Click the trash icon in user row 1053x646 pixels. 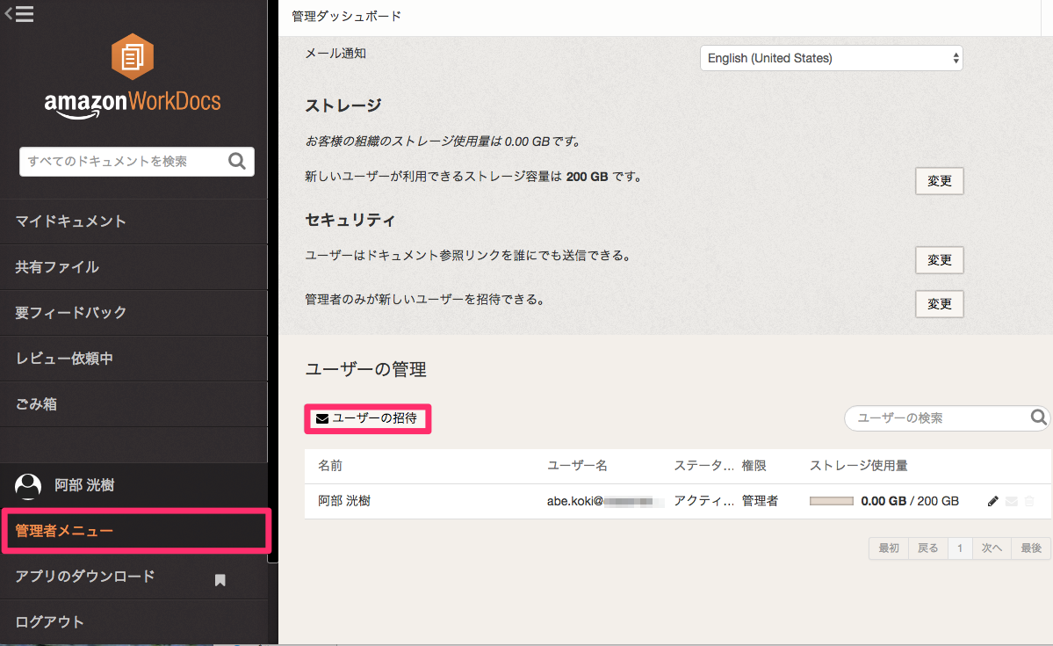1029,501
